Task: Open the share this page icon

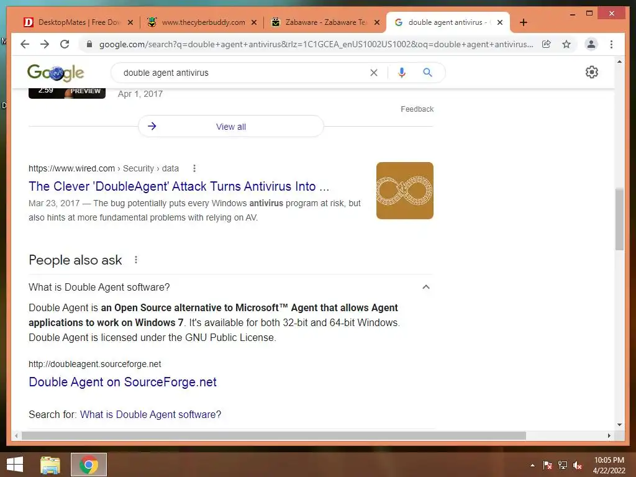Action: coord(547,44)
